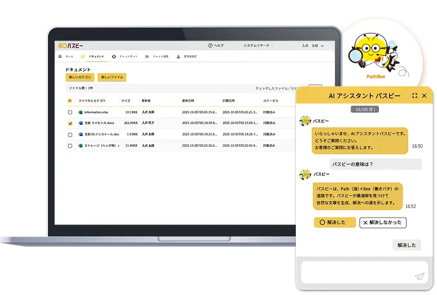
Task: Click the 2025-10-05T05:22:36 update time cell
Action: (x=199, y=145)
